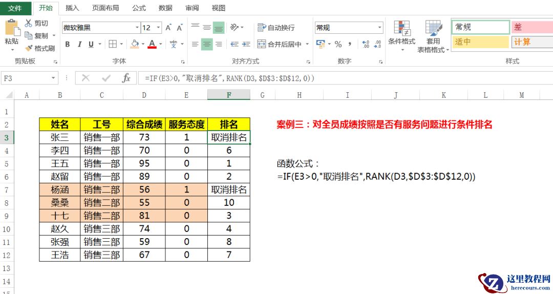Switch to the Review (审阅) tab
Screen dimensions: 553x294
(192, 8)
